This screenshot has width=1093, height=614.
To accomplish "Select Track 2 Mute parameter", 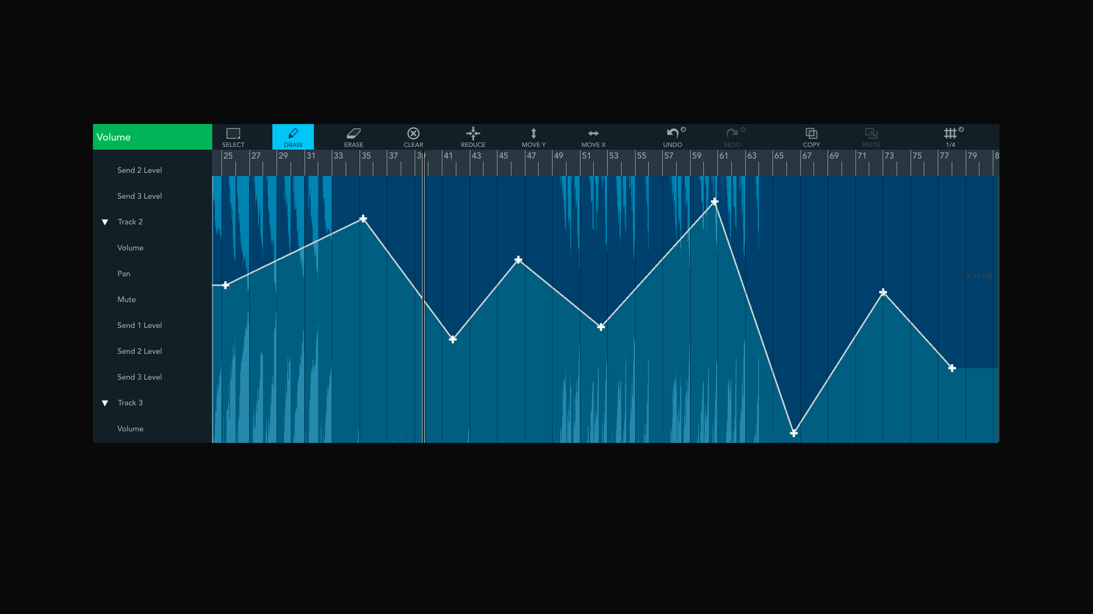I will [126, 300].
